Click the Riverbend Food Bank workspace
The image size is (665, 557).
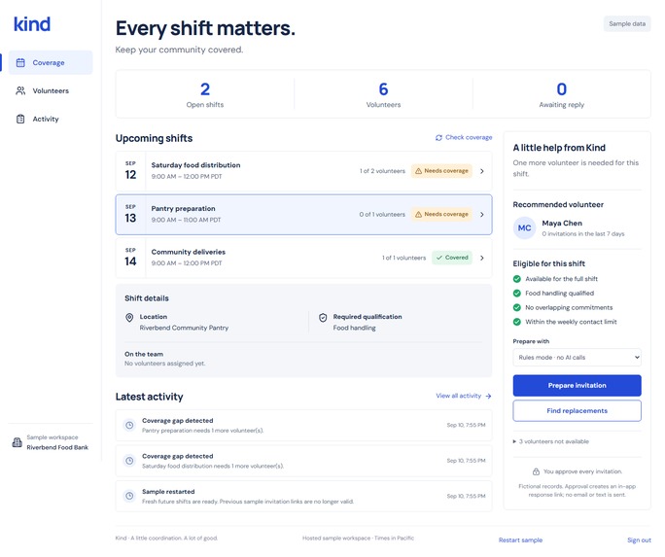57,447
